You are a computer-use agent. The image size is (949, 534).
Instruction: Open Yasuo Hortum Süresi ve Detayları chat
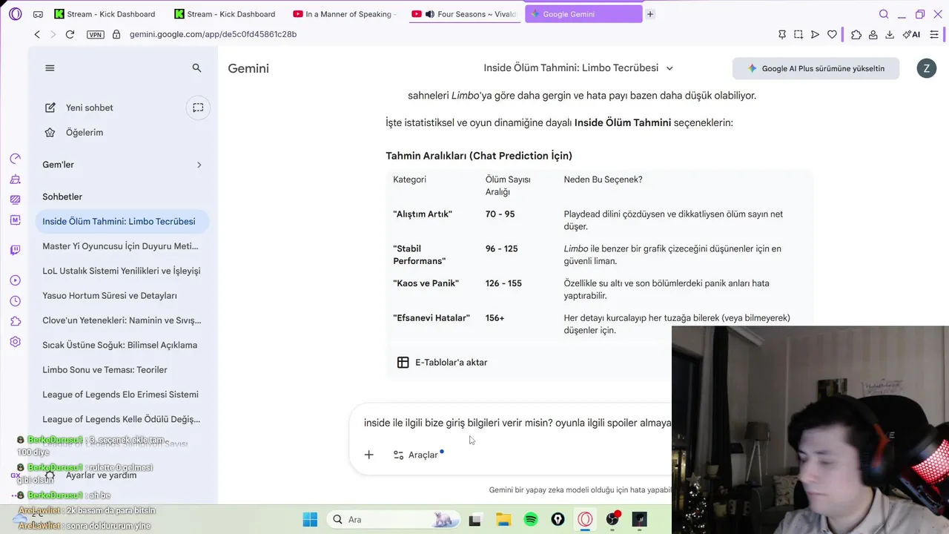pos(122,295)
